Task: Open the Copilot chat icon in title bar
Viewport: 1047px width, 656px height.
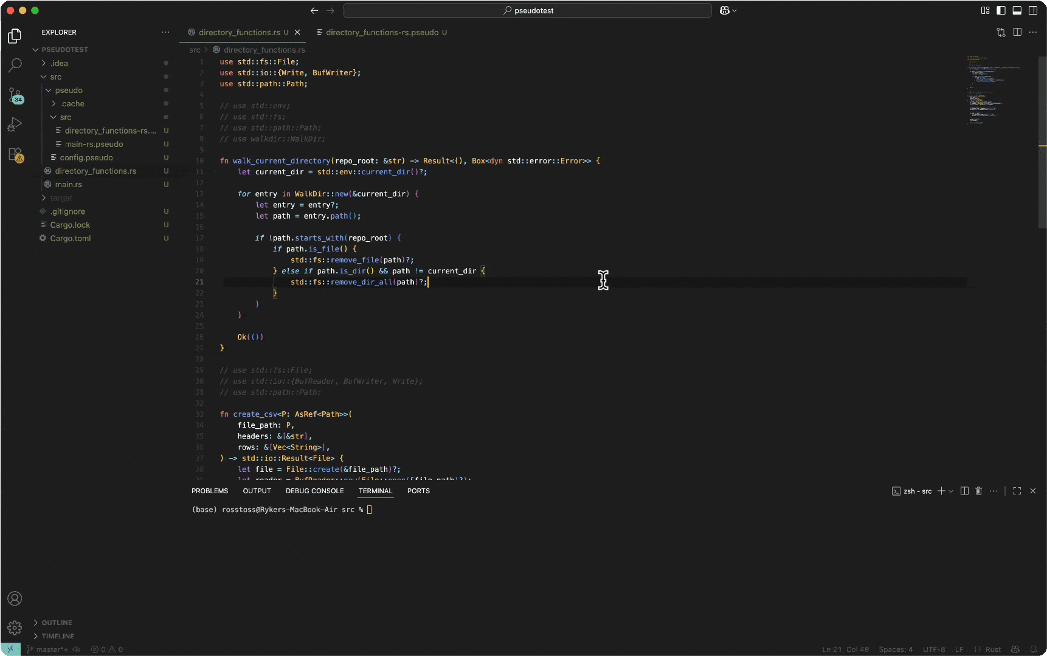Action: click(x=724, y=10)
